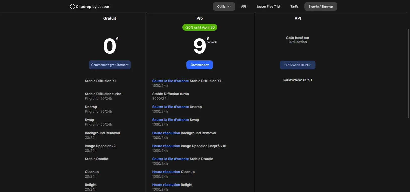This screenshot has height=192, width=410.
Task: Click 'Sauter la file d'attente Stable Doodle'
Action: point(183,159)
